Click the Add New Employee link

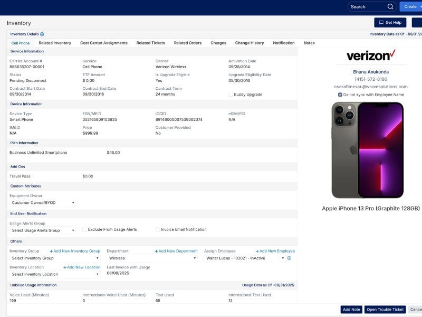275,251
